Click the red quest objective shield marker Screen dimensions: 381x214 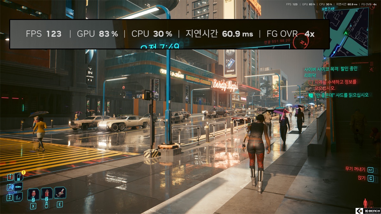311,82
